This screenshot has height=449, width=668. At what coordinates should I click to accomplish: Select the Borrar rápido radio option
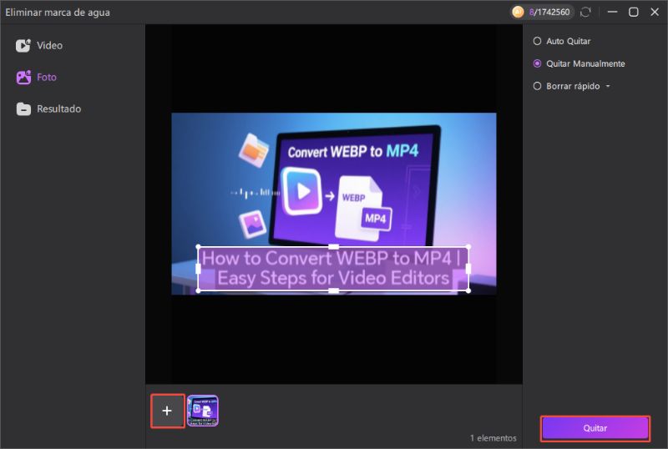[537, 86]
